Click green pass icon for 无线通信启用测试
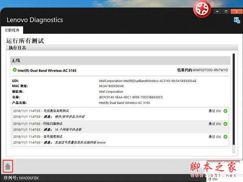This screenshot has width=243, height=182. (x=226, y=111)
